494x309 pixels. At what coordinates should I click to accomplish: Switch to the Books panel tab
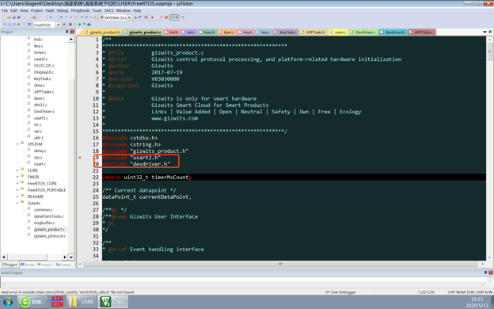pyautogui.click(x=28, y=265)
